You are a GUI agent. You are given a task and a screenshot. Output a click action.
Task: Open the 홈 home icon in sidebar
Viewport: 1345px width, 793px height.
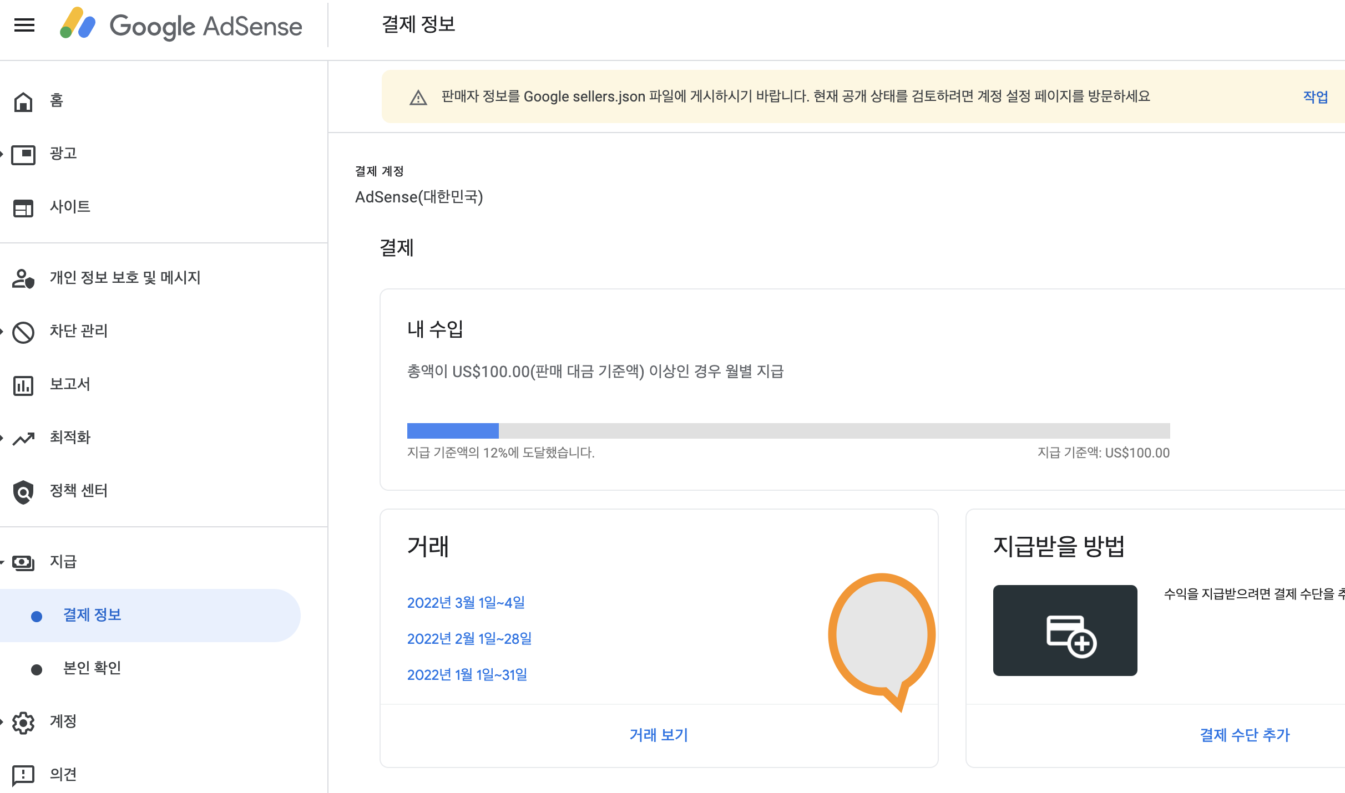tap(23, 101)
